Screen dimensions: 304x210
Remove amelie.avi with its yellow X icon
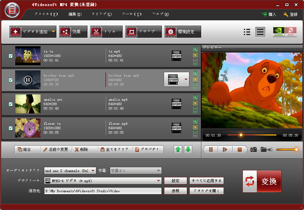coord(195,103)
